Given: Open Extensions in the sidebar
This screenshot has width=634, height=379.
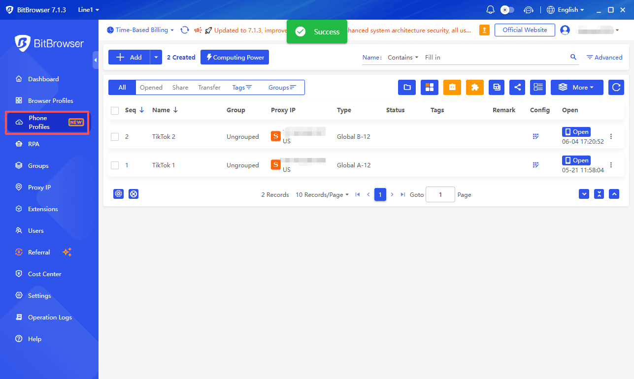Looking at the screenshot, I should tap(43, 209).
